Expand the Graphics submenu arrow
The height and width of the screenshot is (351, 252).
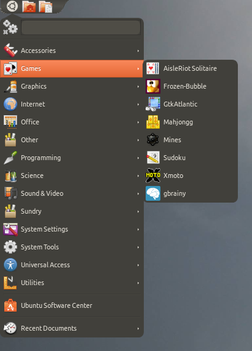[138, 87]
